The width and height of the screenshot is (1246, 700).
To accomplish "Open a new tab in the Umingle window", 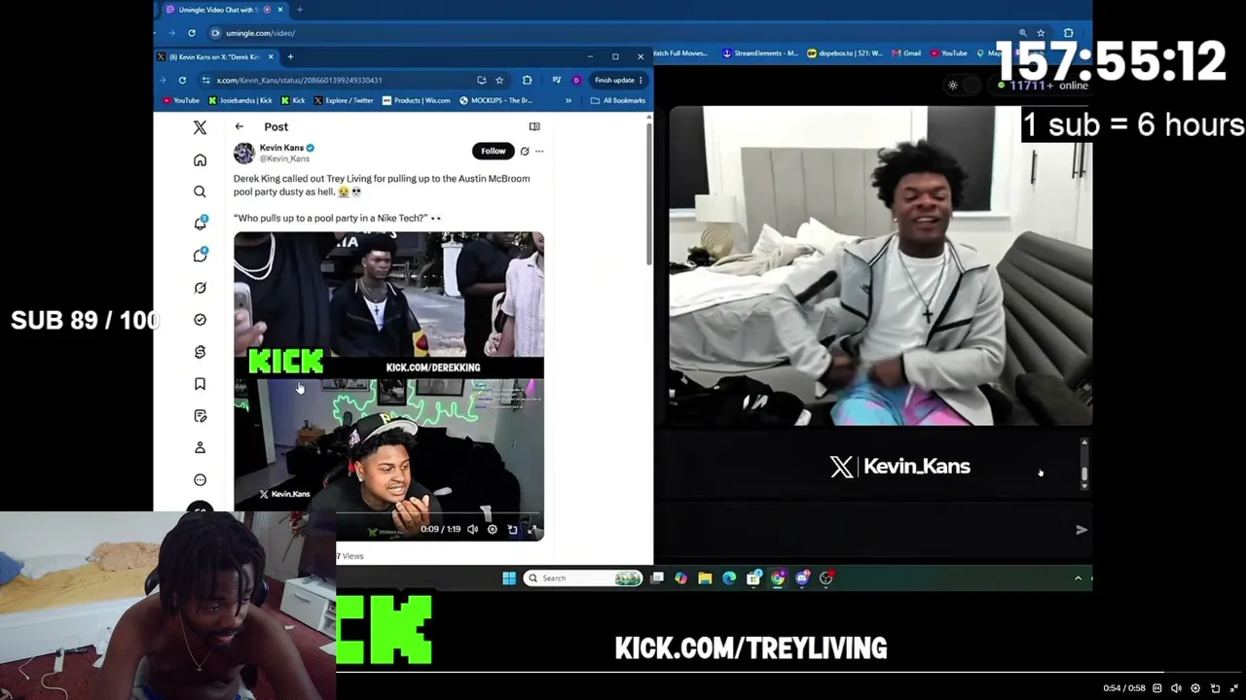I will [300, 10].
